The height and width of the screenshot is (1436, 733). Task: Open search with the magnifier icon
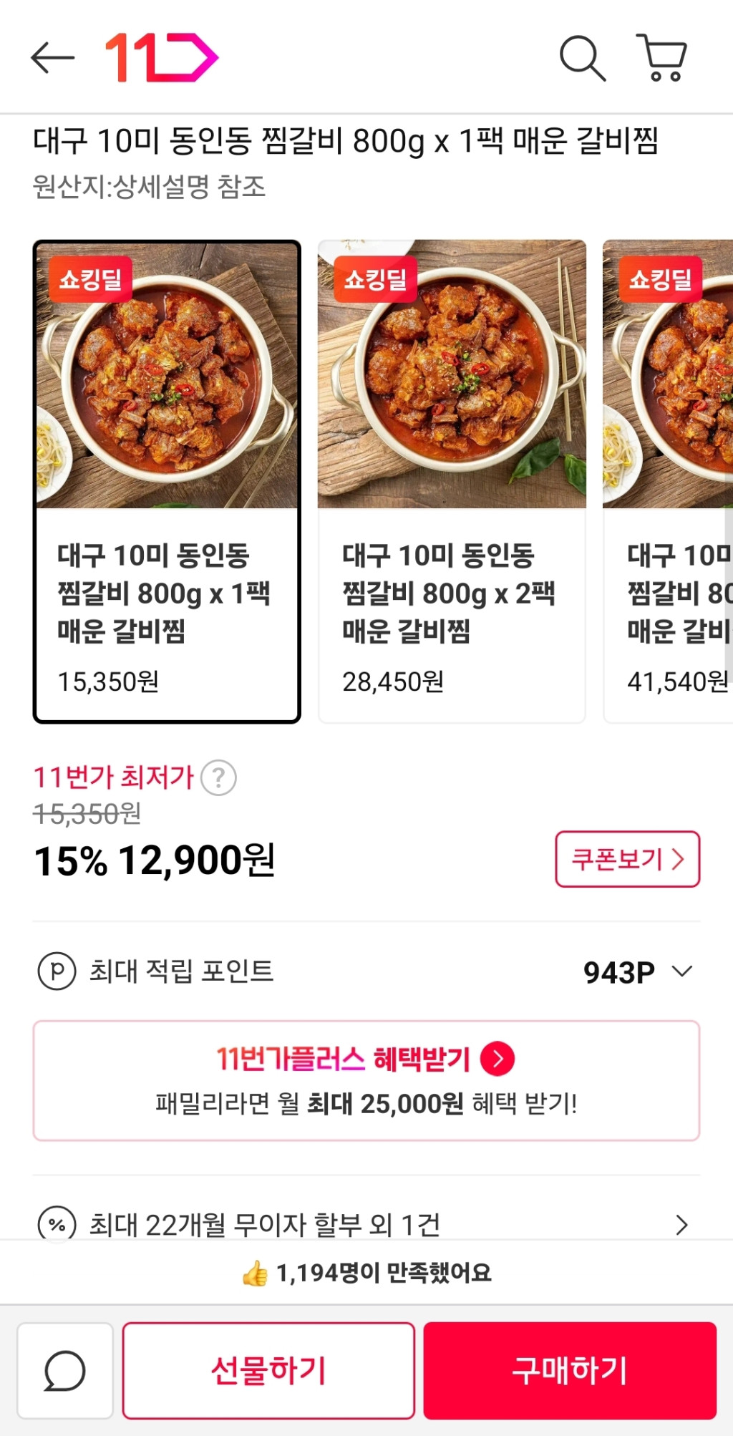tap(582, 57)
